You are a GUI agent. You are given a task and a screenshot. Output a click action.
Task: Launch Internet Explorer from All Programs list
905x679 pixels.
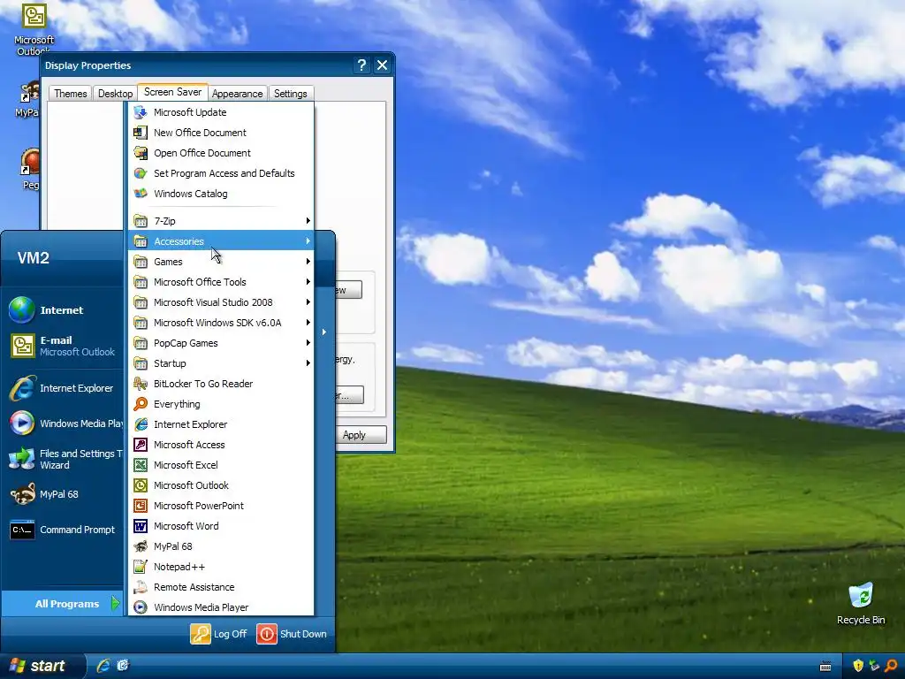[x=221, y=424]
